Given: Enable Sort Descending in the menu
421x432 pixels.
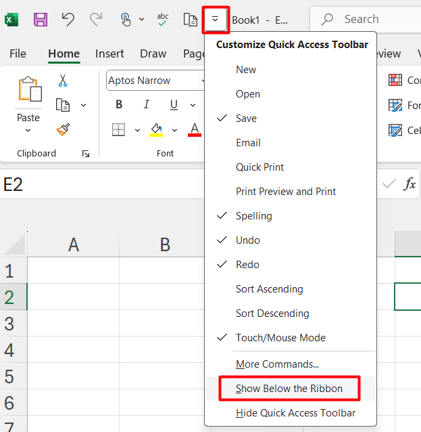Looking at the screenshot, I should [x=291, y=314].
